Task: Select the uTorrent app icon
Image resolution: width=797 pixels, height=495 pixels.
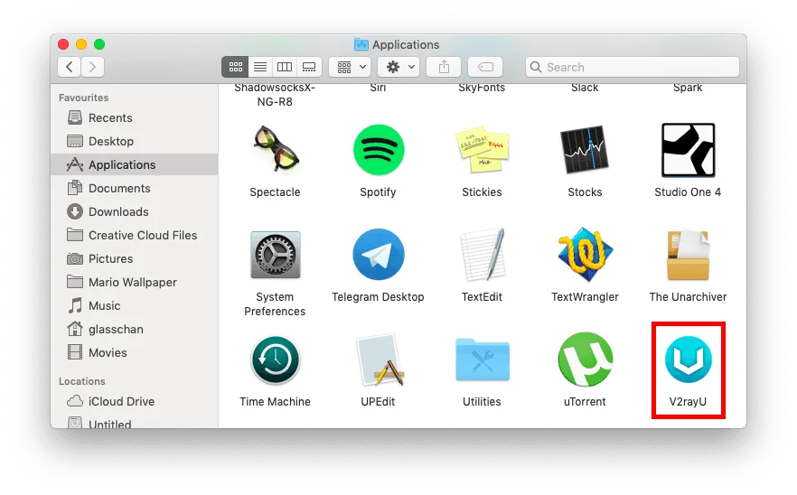Action: coord(585,360)
